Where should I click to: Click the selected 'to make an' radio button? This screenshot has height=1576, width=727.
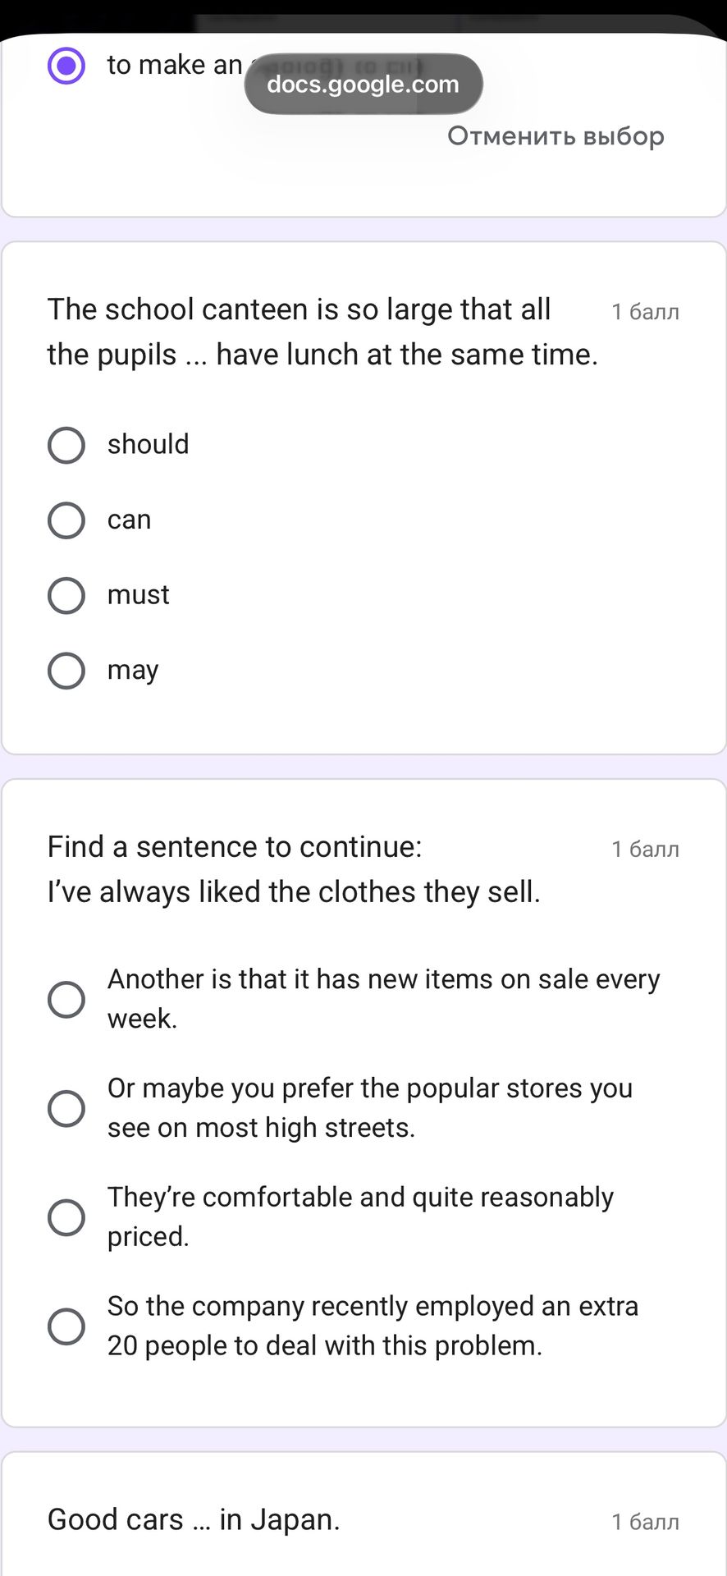66,66
